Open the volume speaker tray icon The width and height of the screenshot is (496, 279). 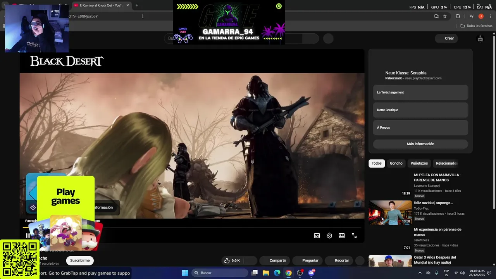tap(462, 273)
